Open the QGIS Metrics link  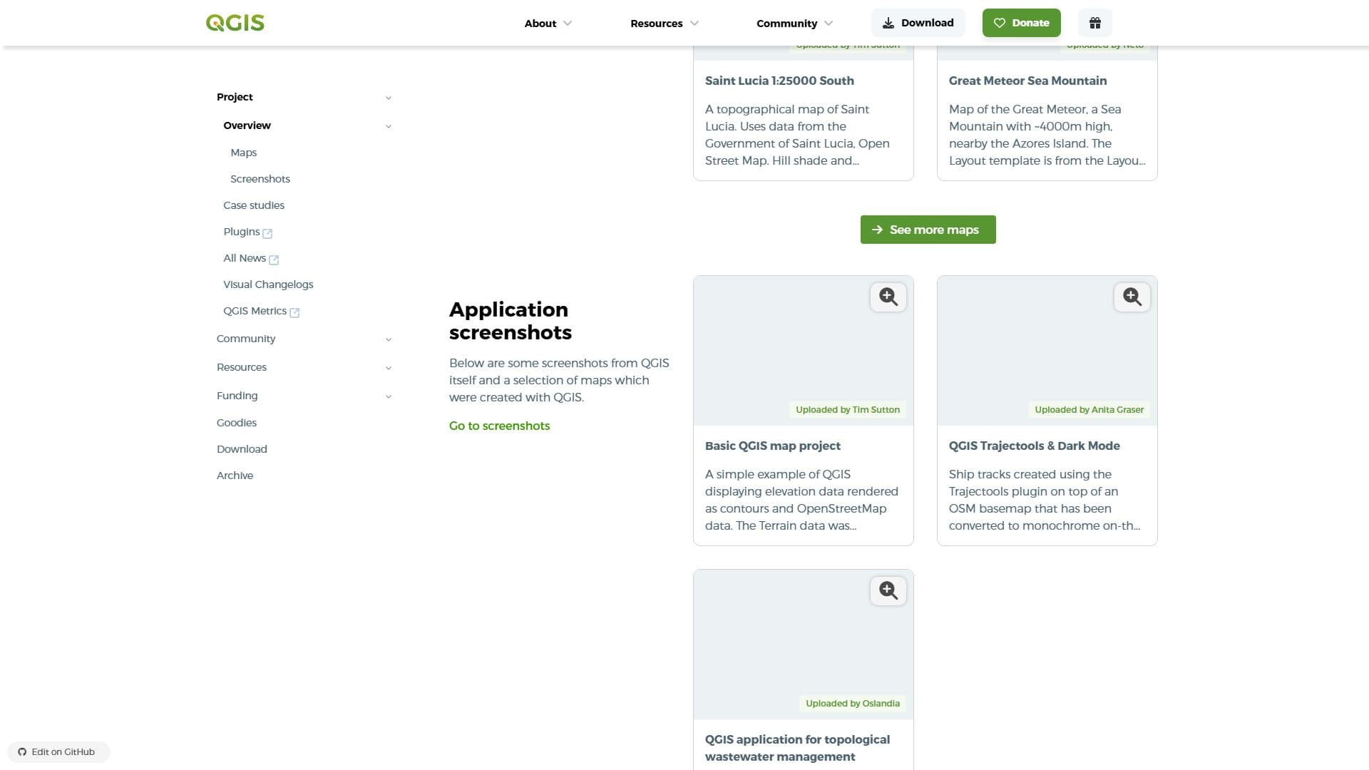tap(255, 311)
